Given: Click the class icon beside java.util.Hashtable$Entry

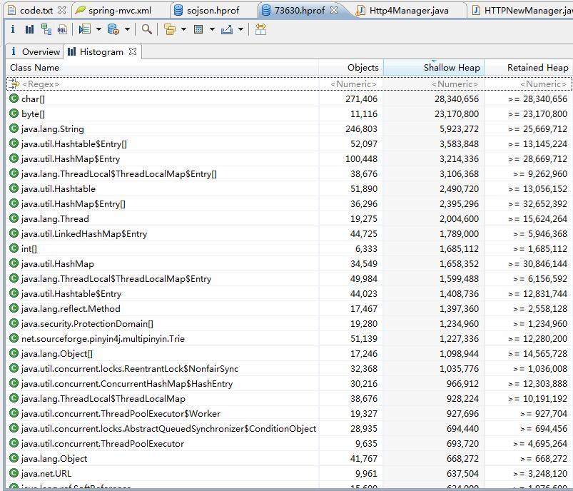Looking at the screenshot, I should point(14,293).
